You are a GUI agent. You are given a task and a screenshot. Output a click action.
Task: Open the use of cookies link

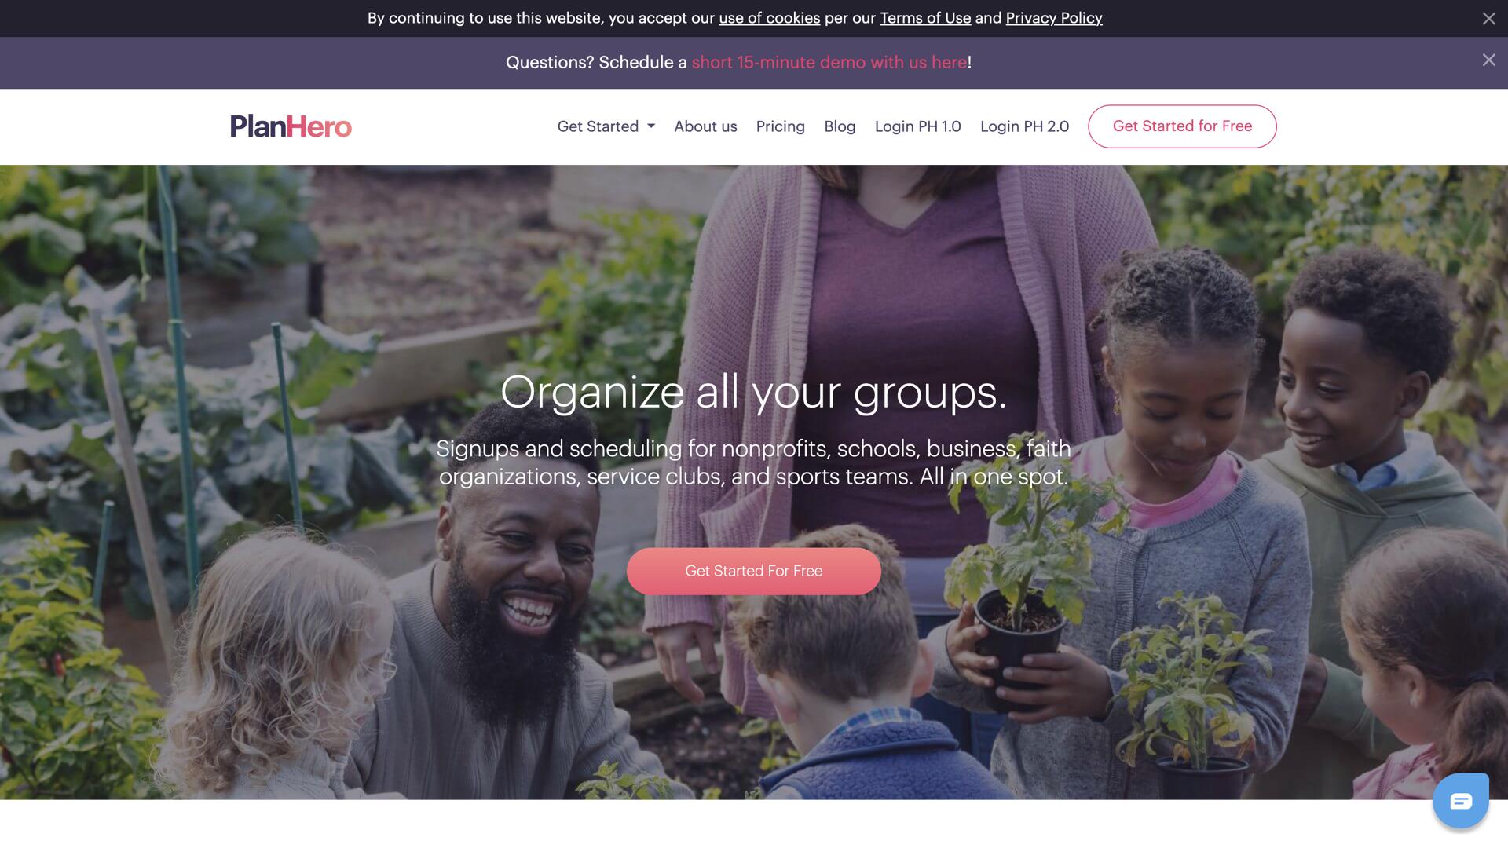click(769, 18)
